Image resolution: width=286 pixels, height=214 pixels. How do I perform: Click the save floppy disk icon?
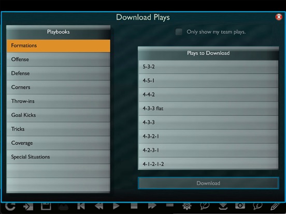coord(46,206)
